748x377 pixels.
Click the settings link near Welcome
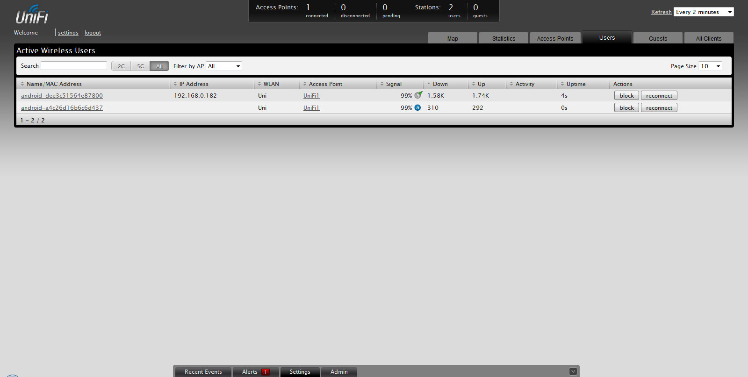tap(68, 33)
